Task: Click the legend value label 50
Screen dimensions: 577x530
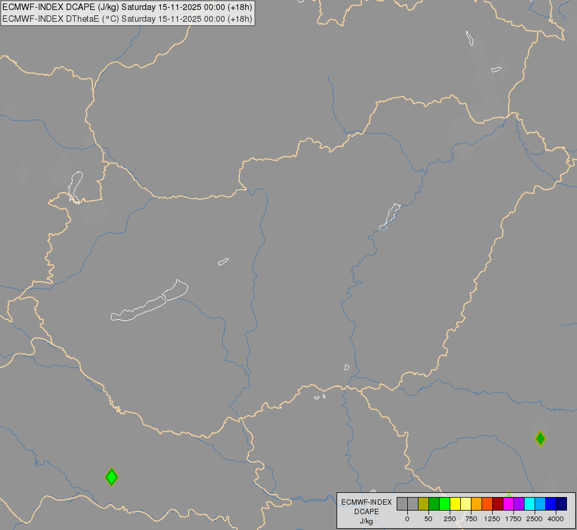Action: [x=428, y=519]
